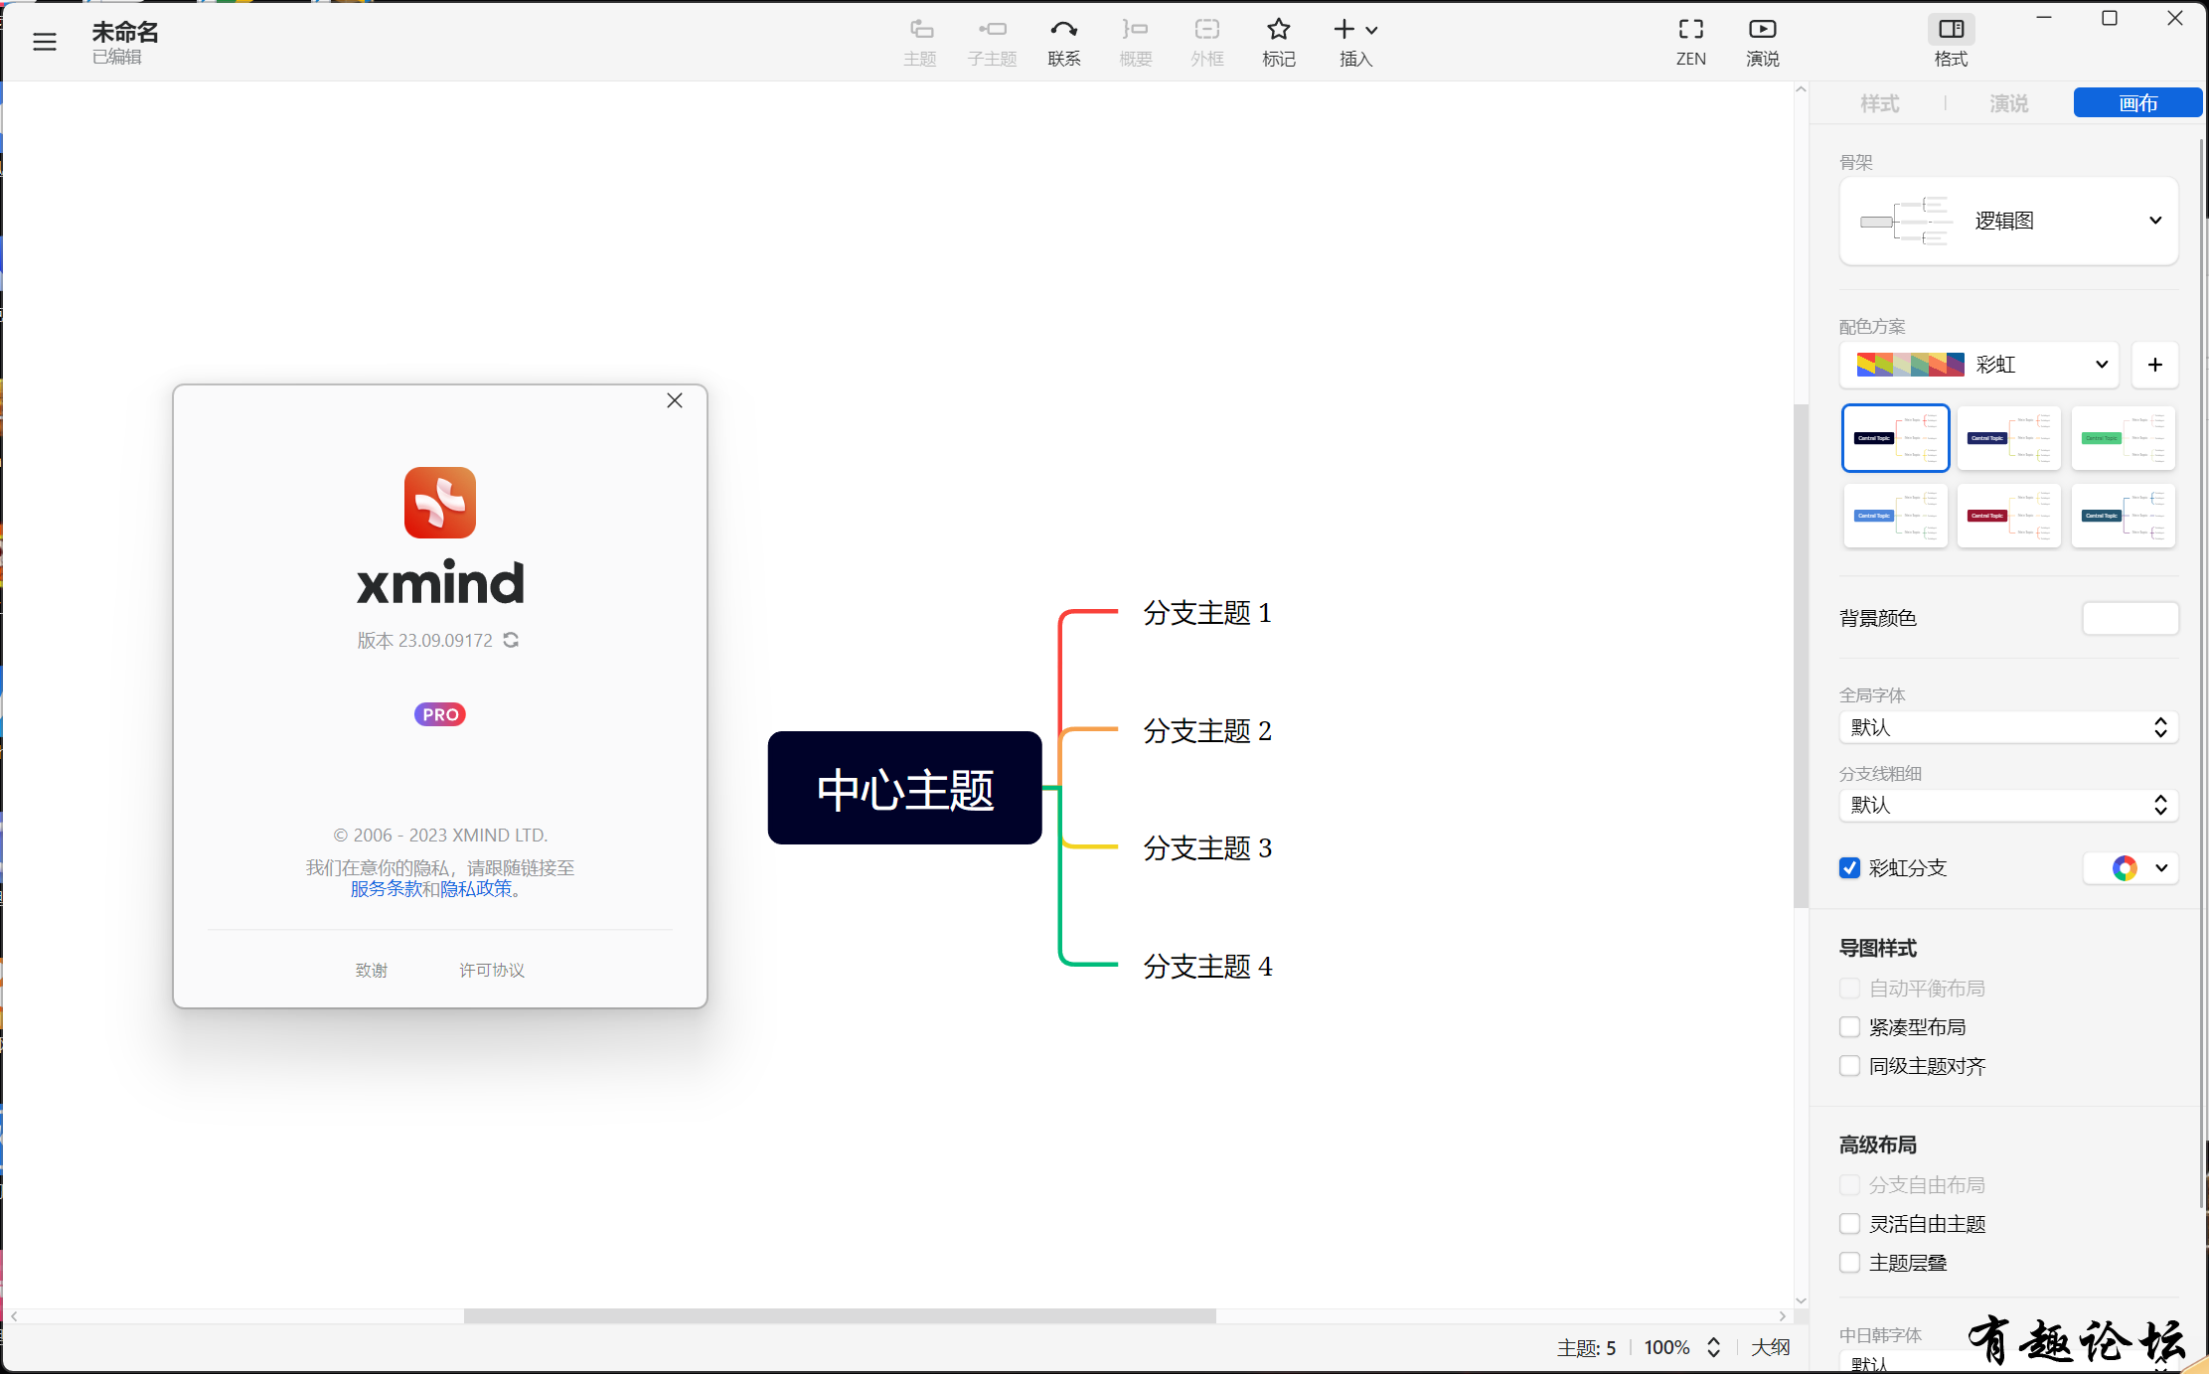Image resolution: width=2209 pixels, height=1374 pixels.
Task: Enable 同级主题对齐 sibling topic alignment
Action: (x=1849, y=1066)
